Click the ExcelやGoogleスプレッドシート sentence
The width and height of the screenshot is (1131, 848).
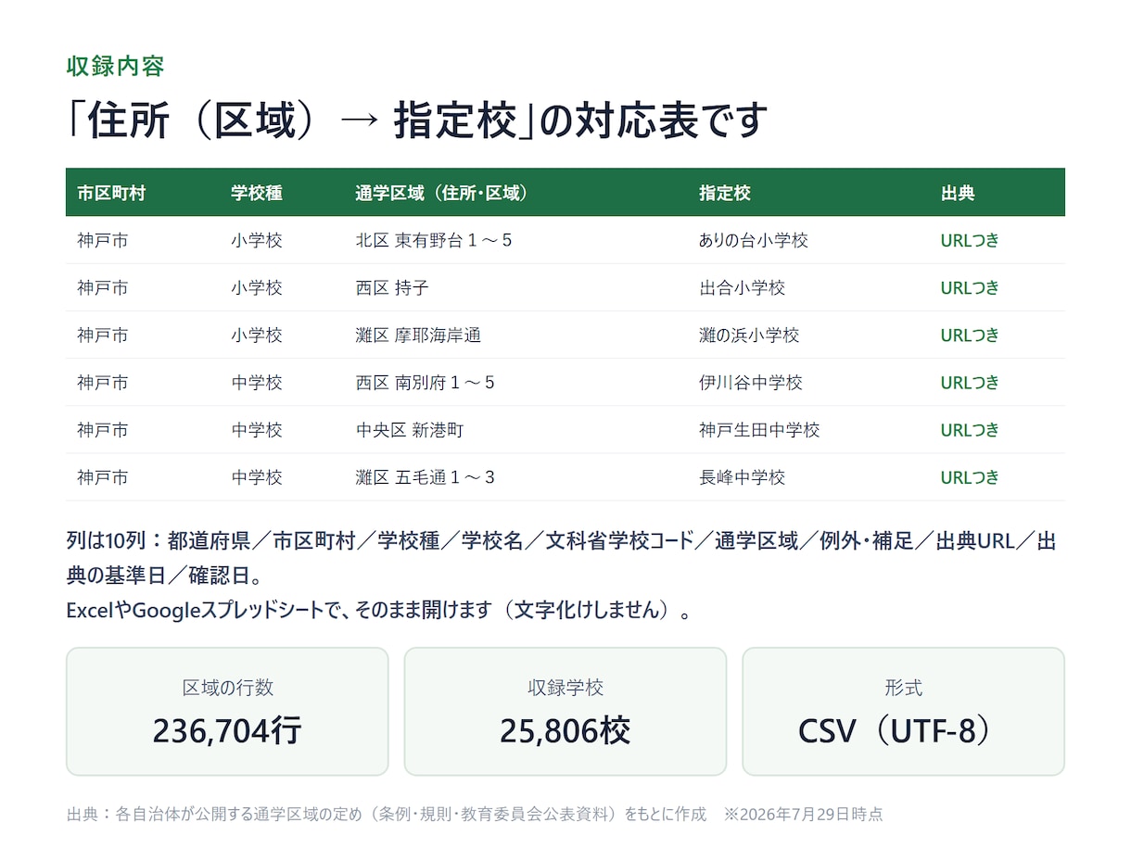[x=379, y=611]
